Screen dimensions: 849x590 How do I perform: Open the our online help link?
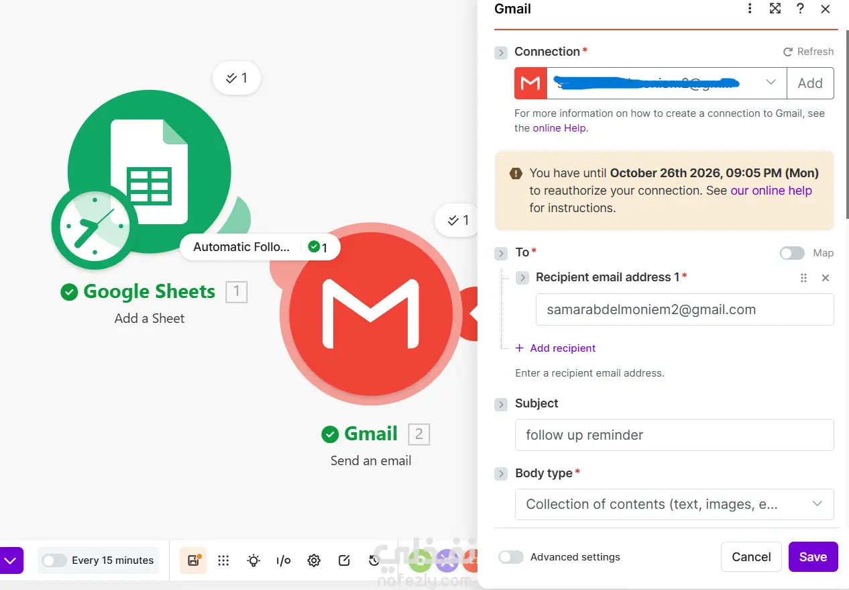click(771, 191)
